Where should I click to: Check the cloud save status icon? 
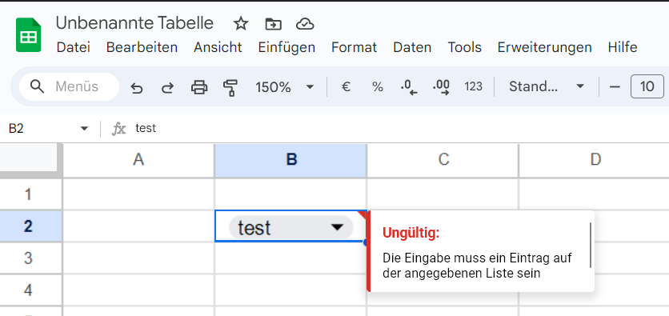[x=305, y=24]
